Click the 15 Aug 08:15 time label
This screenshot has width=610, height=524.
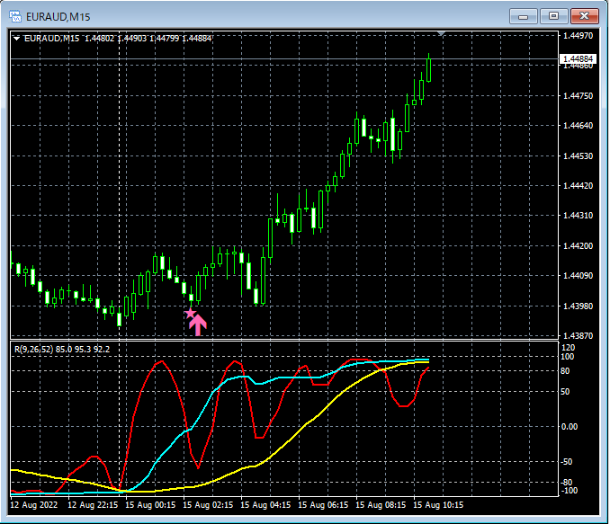(381, 505)
